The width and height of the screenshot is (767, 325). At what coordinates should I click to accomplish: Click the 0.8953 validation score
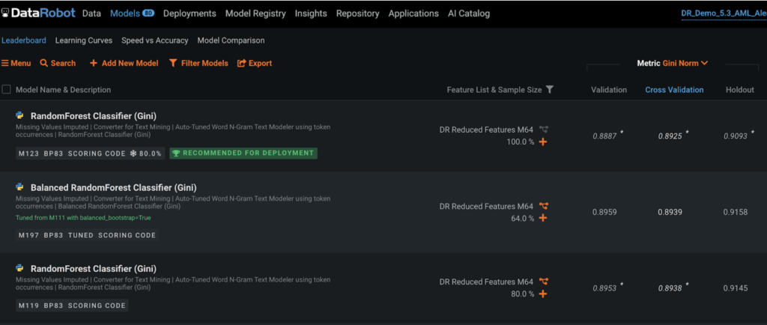604,288
